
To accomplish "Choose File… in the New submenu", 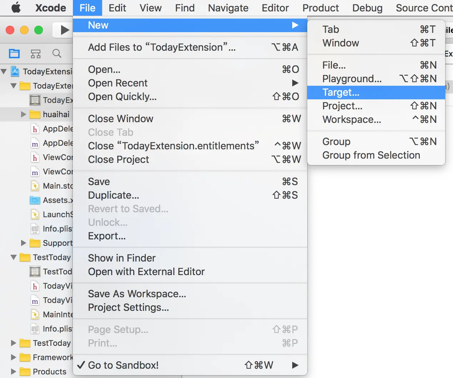I will tap(376, 65).
